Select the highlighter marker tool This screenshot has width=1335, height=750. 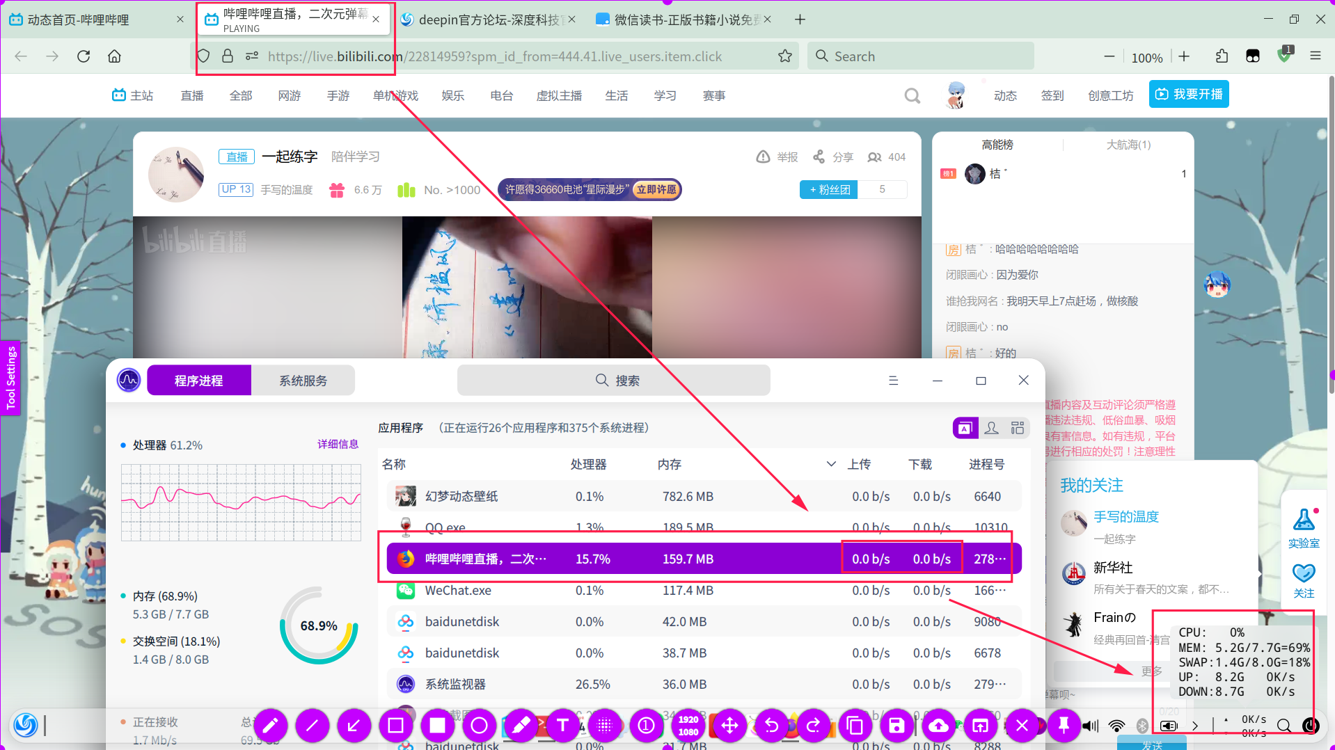[x=521, y=726]
